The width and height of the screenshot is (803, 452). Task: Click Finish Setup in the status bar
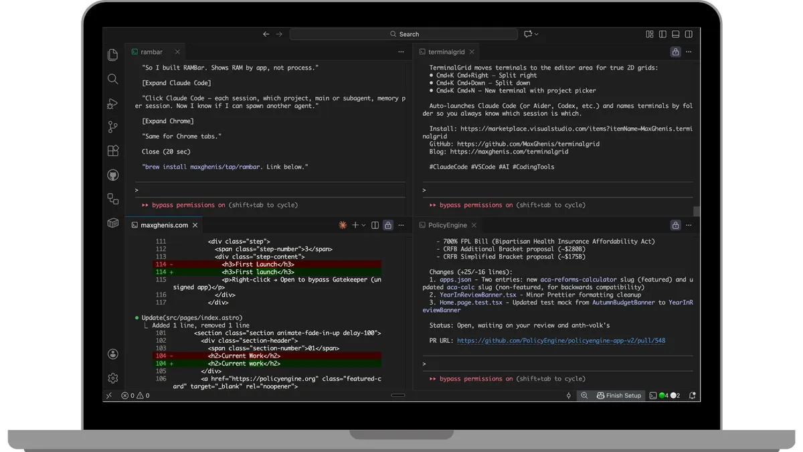tap(619, 395)
